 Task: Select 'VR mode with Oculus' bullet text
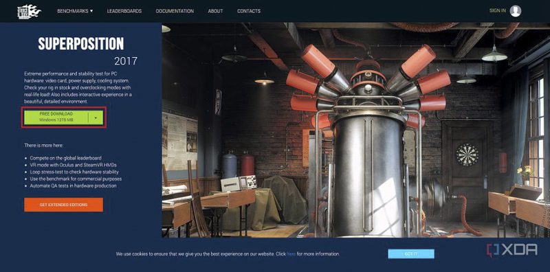coord(73,165)
